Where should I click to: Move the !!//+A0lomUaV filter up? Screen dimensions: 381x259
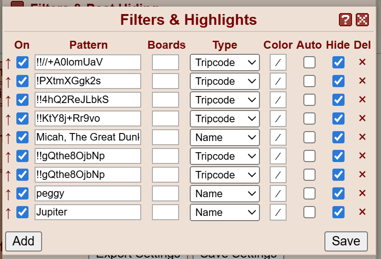click(x=8, y=63)
